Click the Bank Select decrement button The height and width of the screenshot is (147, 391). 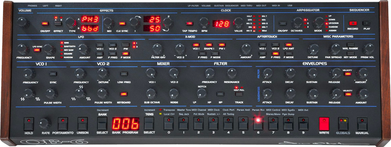pyautogui.click(x=102, y=124)
